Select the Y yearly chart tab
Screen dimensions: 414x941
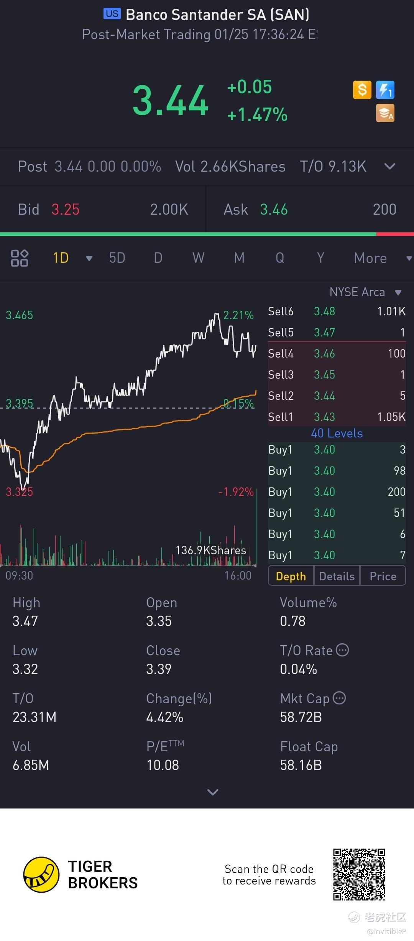[x=320, y=258]
